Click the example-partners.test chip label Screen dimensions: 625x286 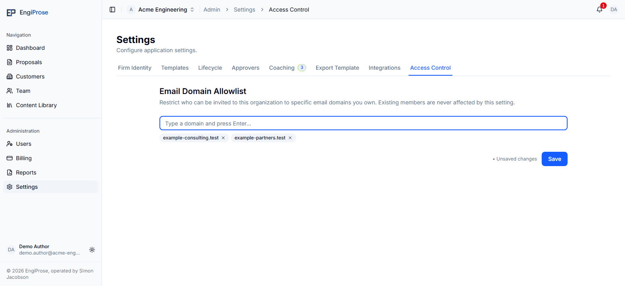(260, 138)
